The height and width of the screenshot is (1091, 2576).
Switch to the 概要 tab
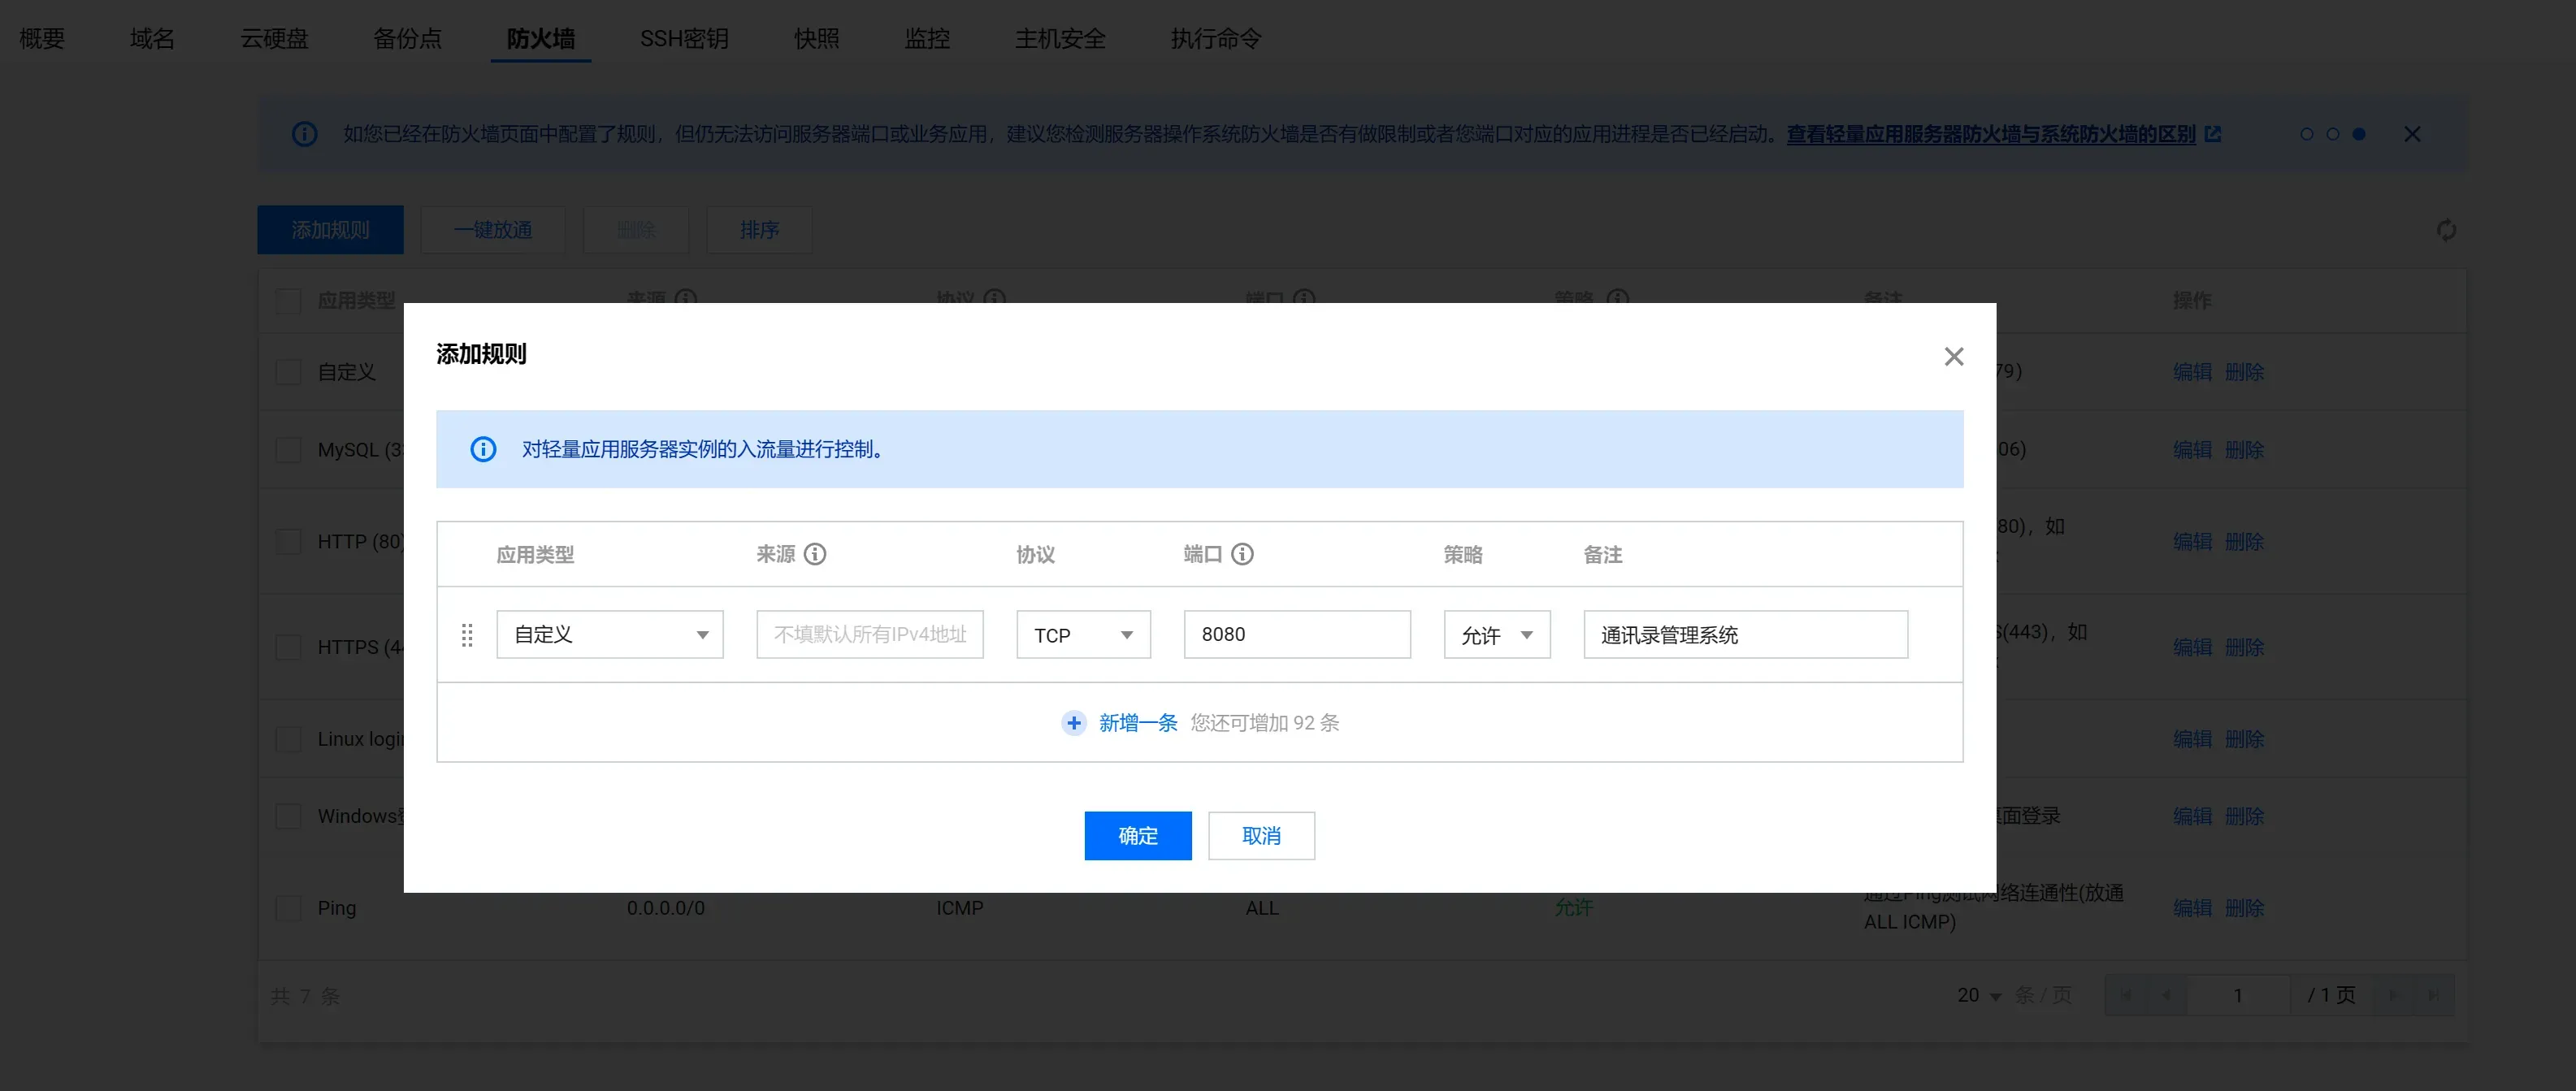point(42,38)
